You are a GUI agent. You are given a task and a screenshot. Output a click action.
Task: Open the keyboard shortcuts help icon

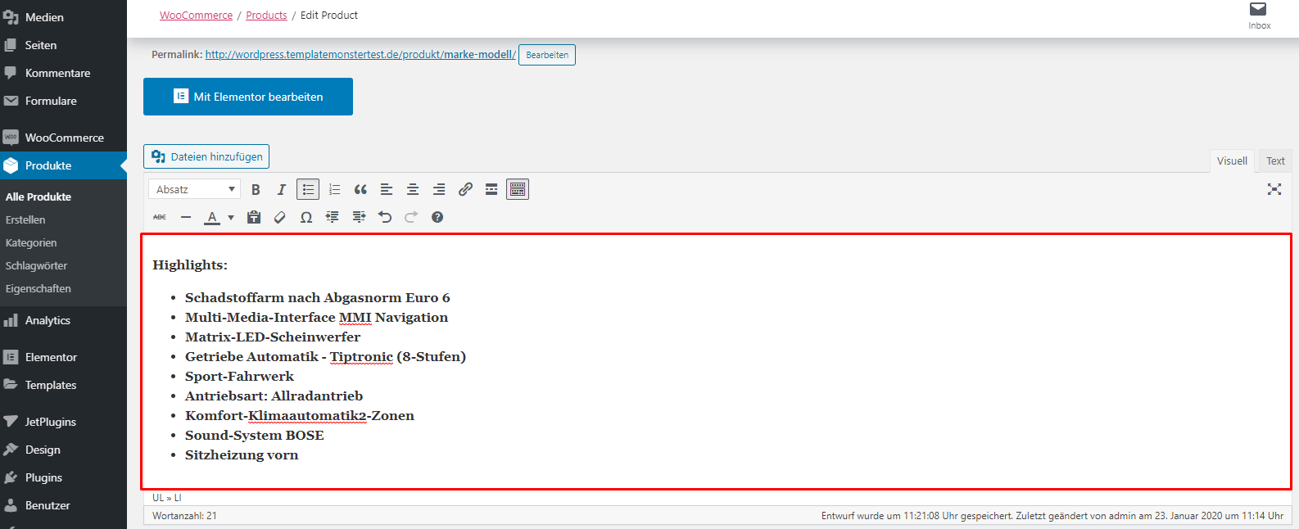pyautogui.click(x=437, y=217)
